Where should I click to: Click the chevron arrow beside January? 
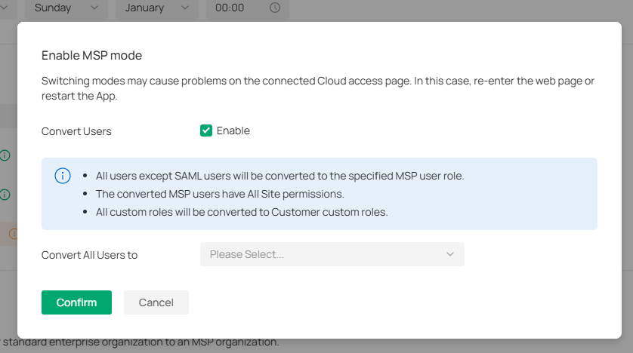pos(185,8)
